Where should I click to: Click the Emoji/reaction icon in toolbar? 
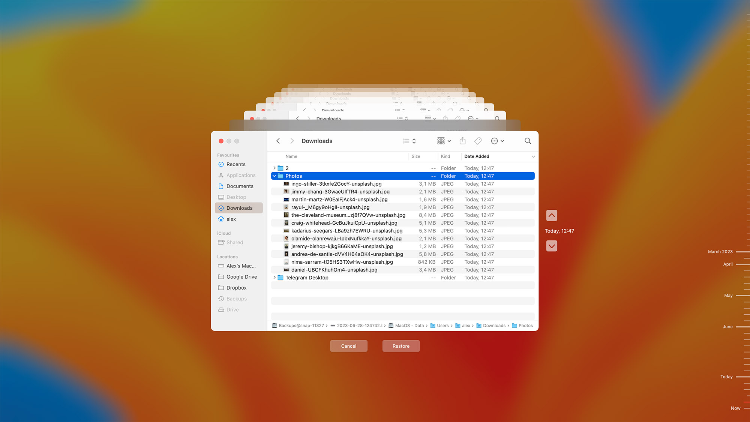coord(493,141)
